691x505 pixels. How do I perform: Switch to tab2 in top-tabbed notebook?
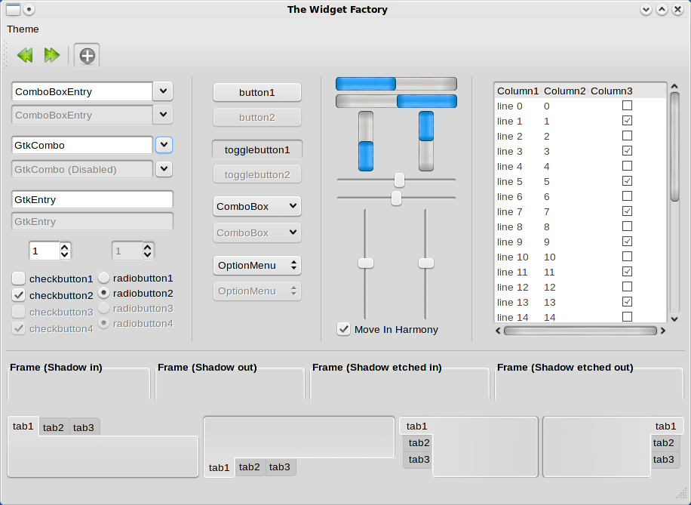[x=54, y=427]
